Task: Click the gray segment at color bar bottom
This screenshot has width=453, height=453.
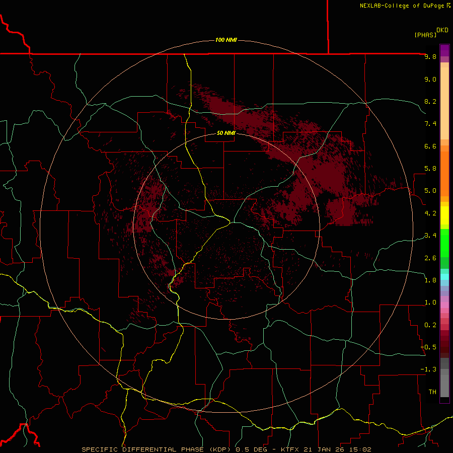Action: pos(444,386)
